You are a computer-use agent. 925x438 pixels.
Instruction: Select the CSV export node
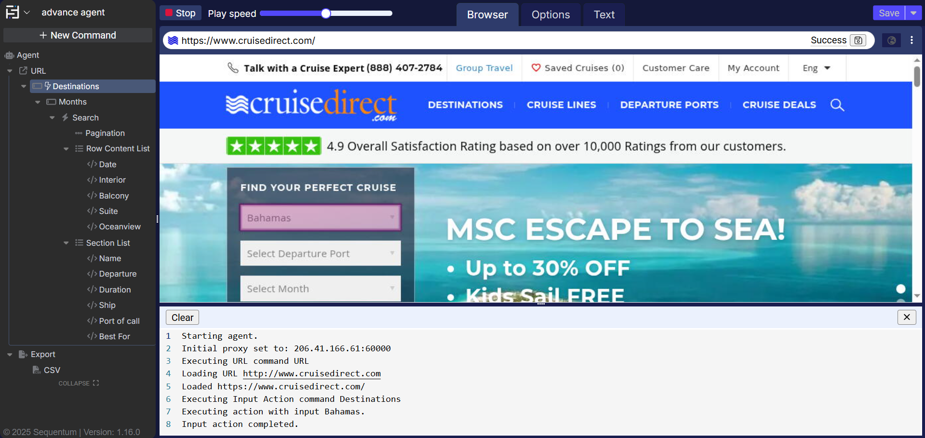tap(52, 370)
